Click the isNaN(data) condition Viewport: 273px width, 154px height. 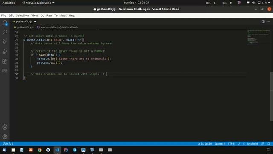[x=46, y=55]
